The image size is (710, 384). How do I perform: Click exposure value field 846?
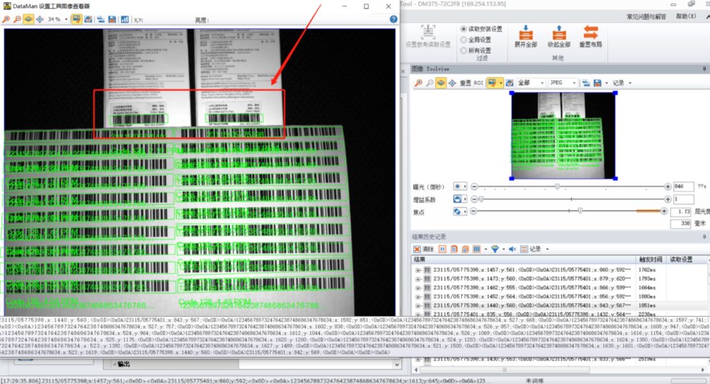point(683,186)
